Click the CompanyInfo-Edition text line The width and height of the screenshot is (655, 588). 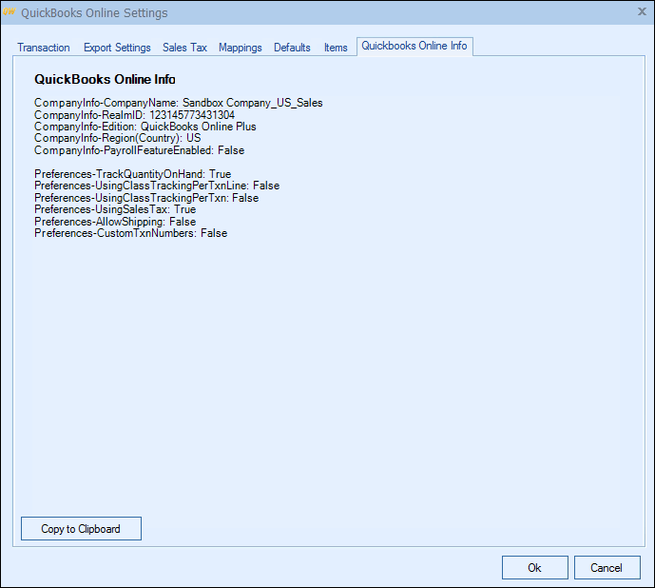(x=144, y=127)
